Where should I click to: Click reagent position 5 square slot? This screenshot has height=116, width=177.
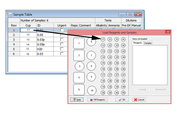click(79, 90)
